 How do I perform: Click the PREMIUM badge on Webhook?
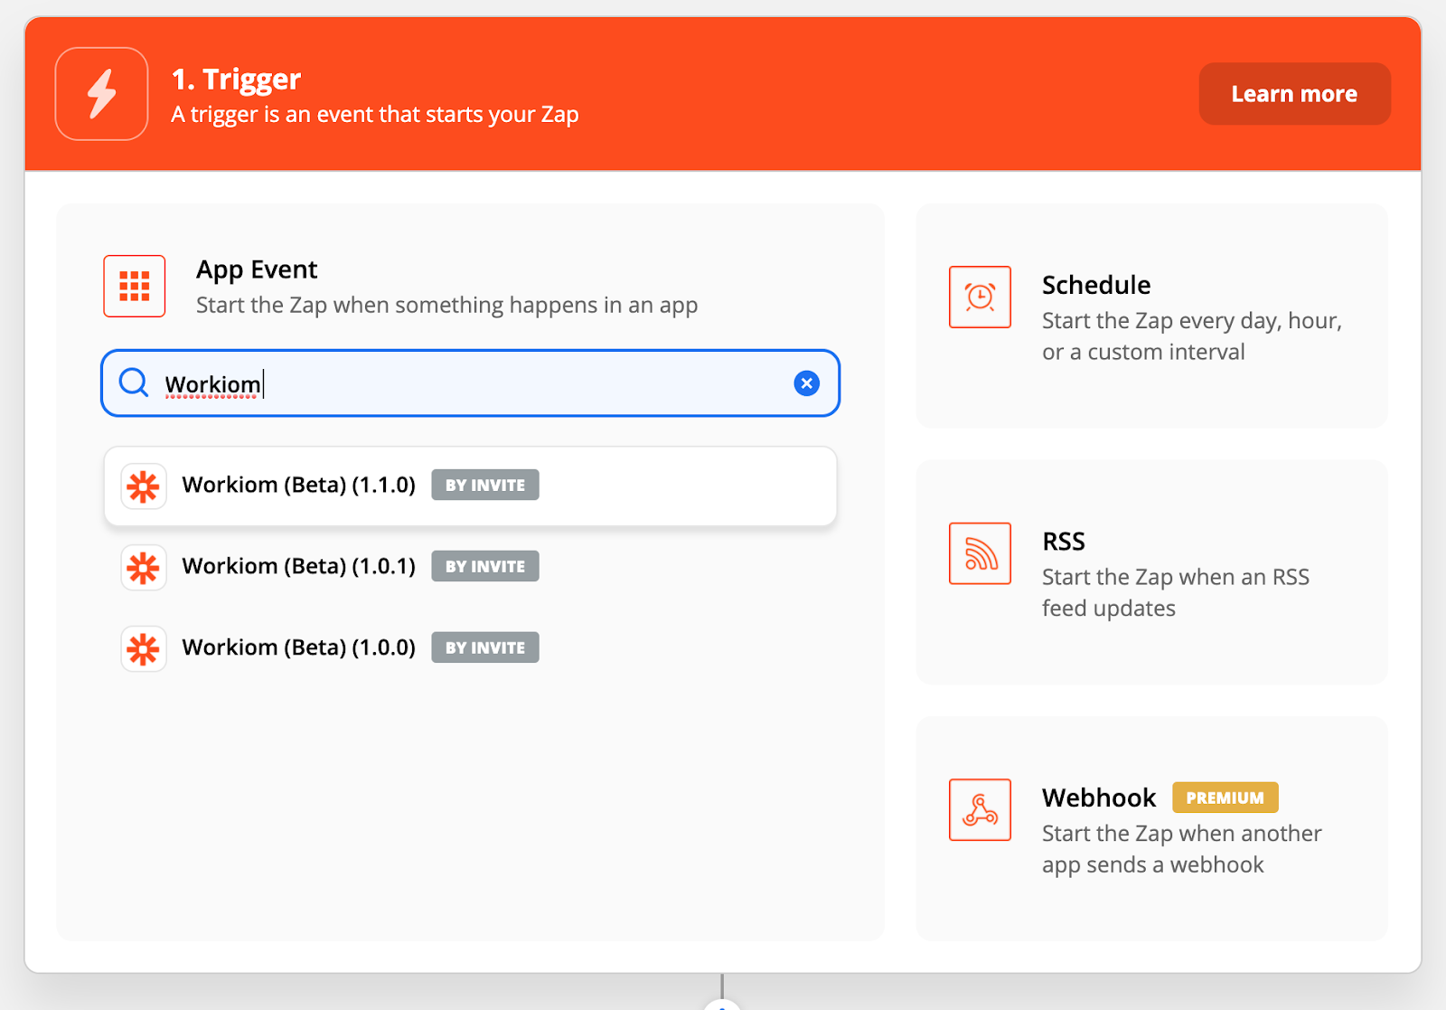1225,798
